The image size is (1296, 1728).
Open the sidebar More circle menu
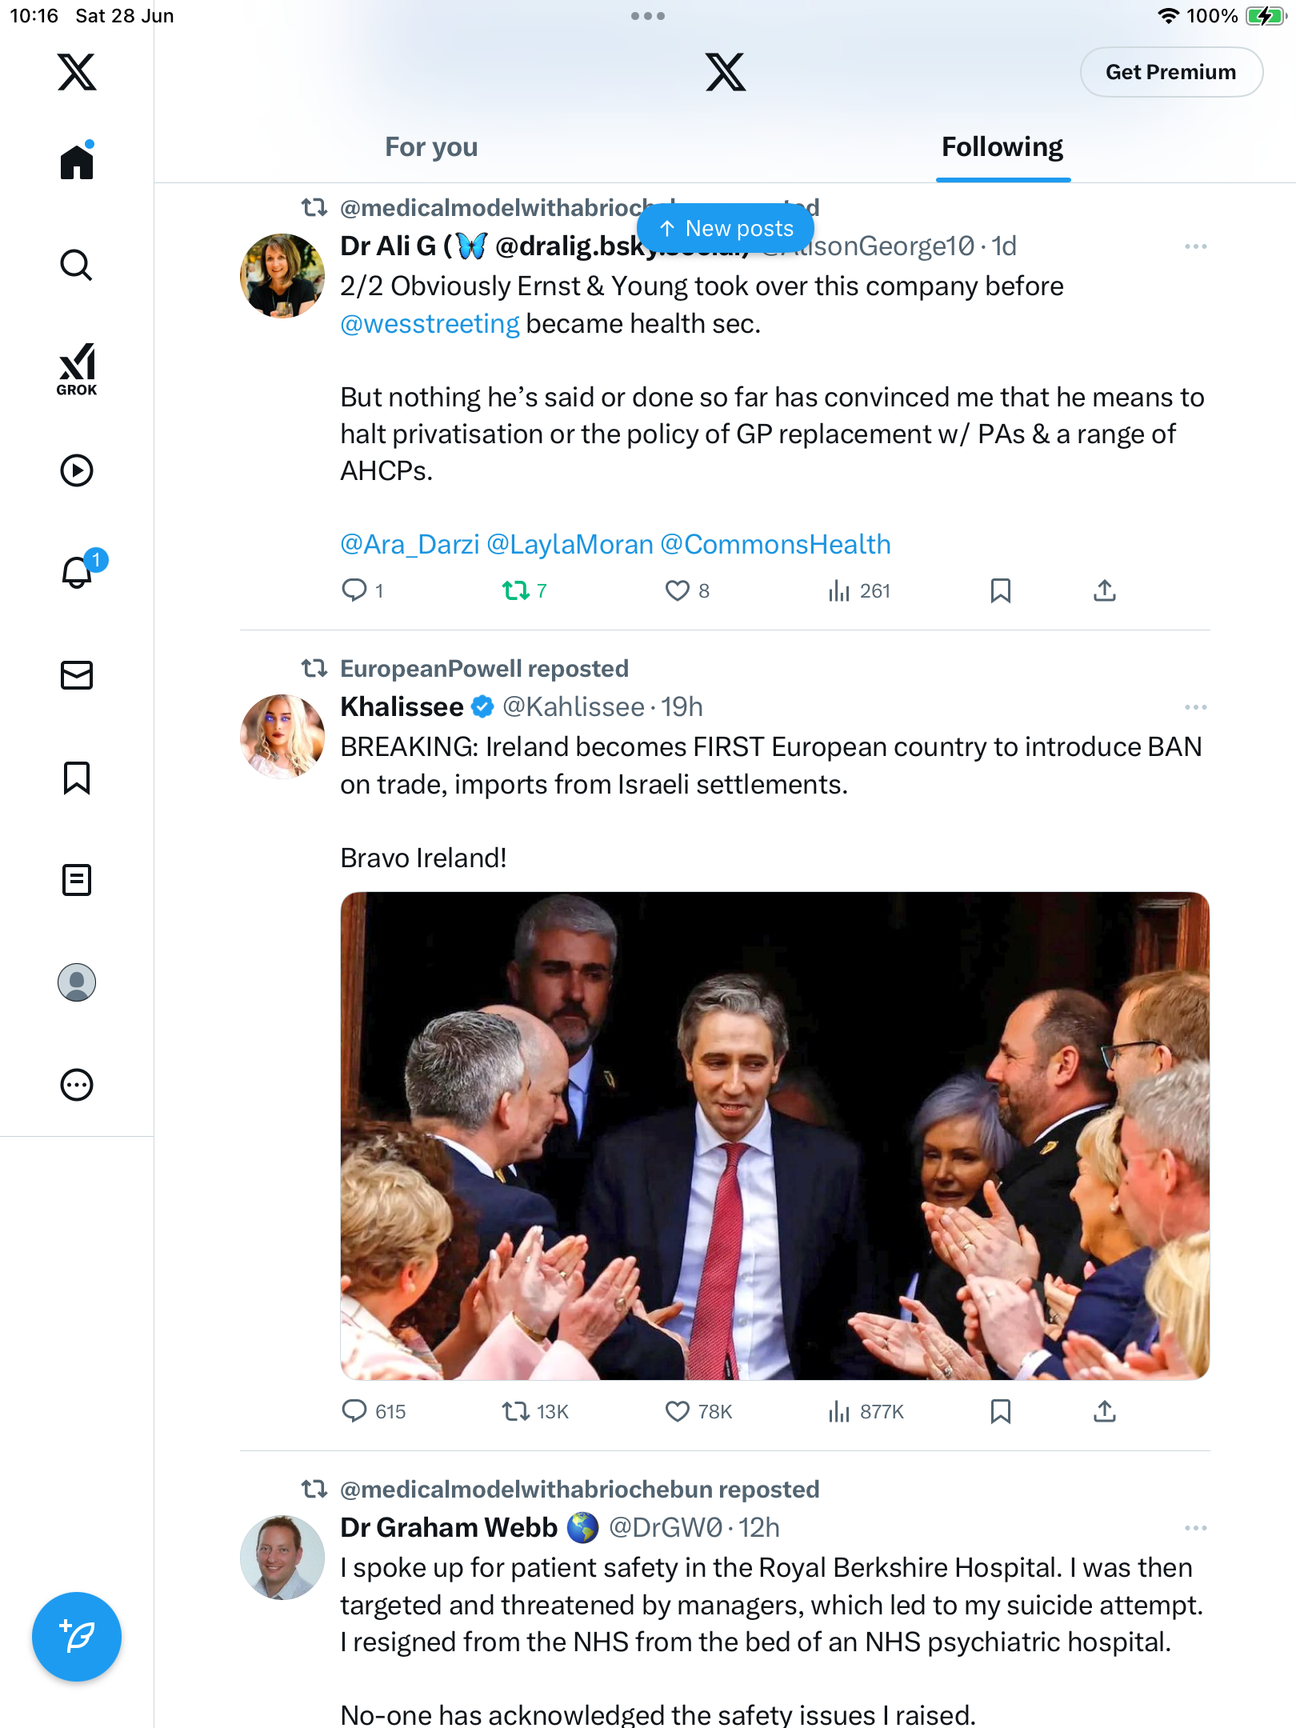point(77,1085)
